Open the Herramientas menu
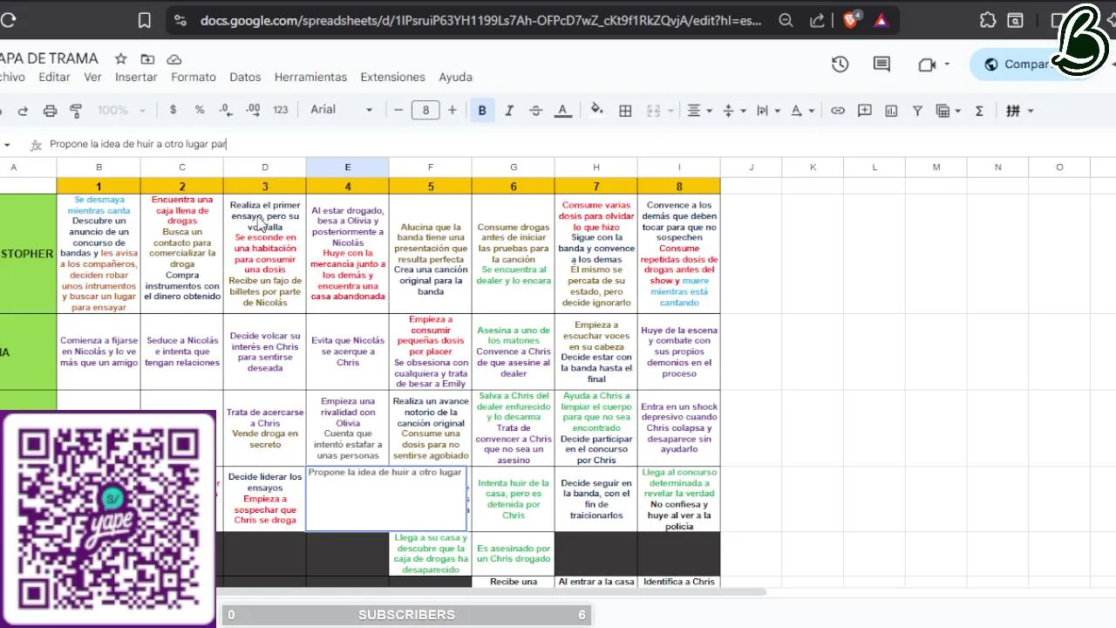 [310, 77]
